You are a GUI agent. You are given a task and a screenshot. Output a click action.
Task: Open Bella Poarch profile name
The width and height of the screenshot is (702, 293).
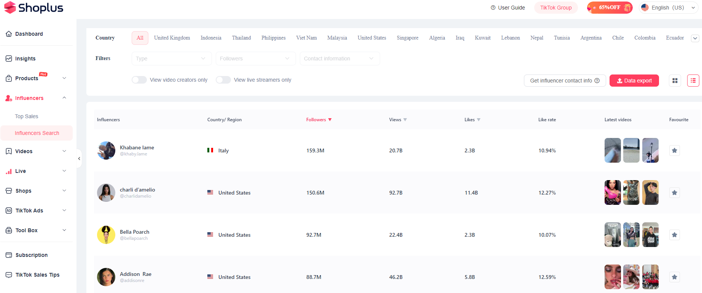135,232
